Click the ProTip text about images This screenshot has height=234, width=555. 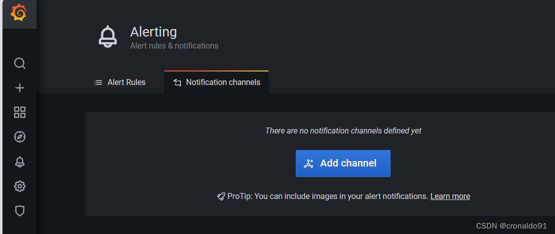(328, 196)
